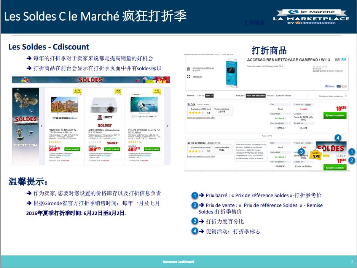Click the wide SOLDES banner above the products

coord(91,80)
